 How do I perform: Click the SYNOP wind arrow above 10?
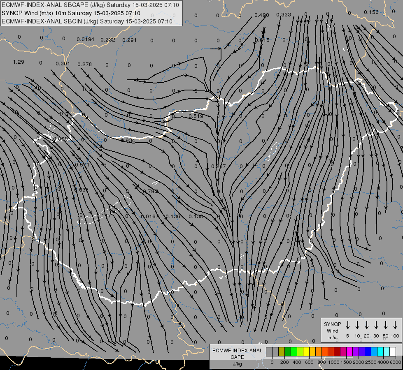[x=357, y=325]
